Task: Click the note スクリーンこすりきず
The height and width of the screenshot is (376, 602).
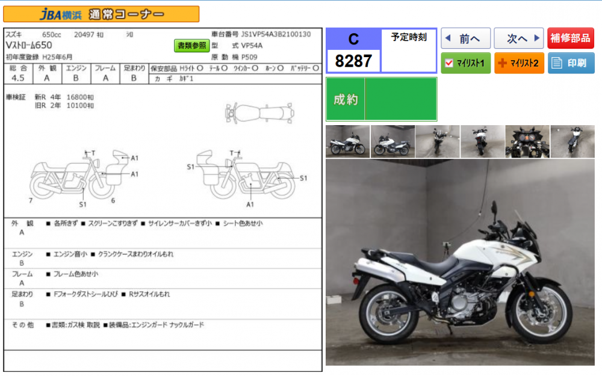Action: (x=113, y=223)
